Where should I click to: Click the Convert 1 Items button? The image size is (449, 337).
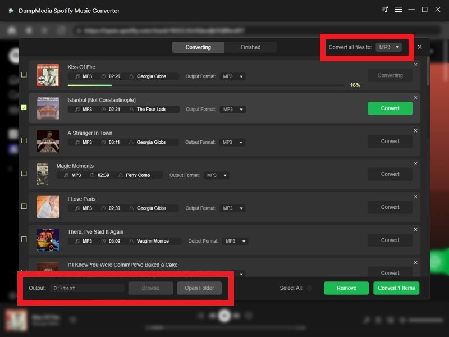point(396,288)
